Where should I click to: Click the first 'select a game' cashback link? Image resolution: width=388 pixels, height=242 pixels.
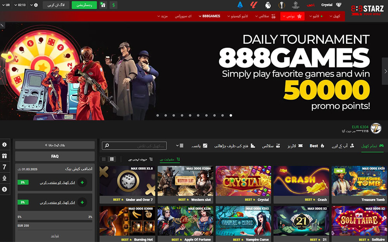tap(57, 182)
